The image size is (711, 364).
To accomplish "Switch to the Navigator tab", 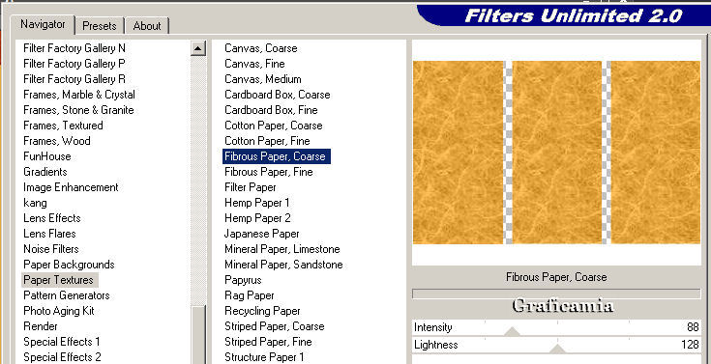I will pos(44,24).
